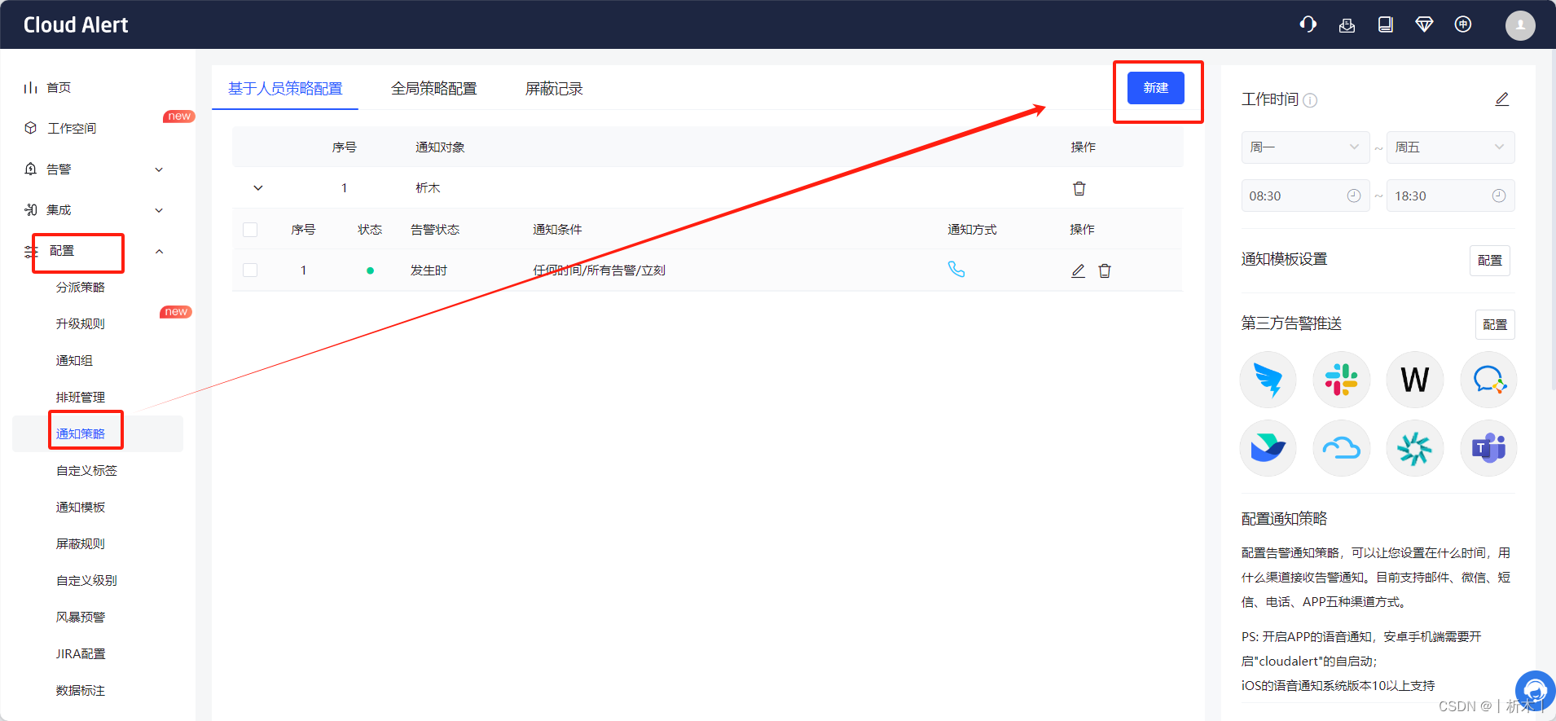
Task: Open the 08:30 start time picker
Action: point(1305,196)
